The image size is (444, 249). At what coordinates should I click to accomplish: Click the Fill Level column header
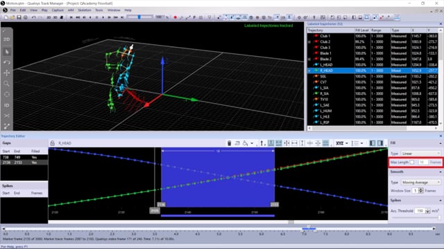pos(362,30)
